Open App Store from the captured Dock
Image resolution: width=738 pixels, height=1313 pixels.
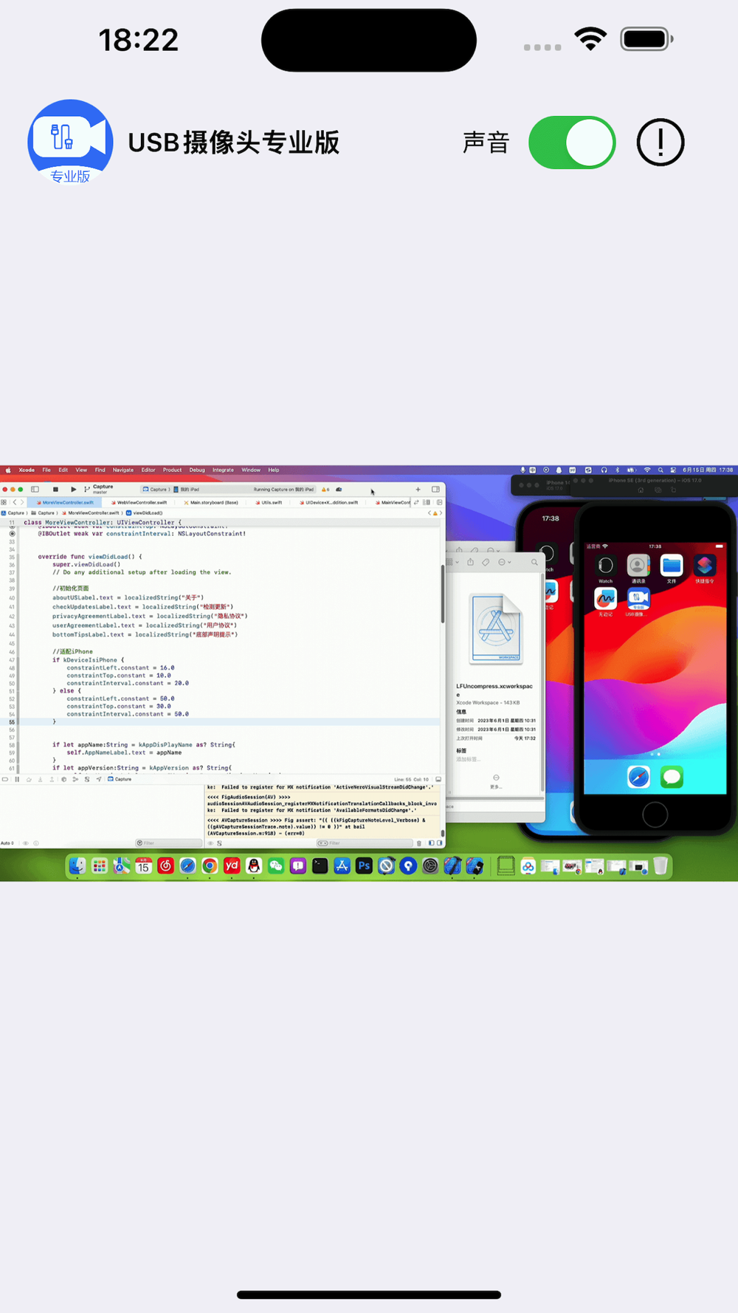(x=342, y=866)
